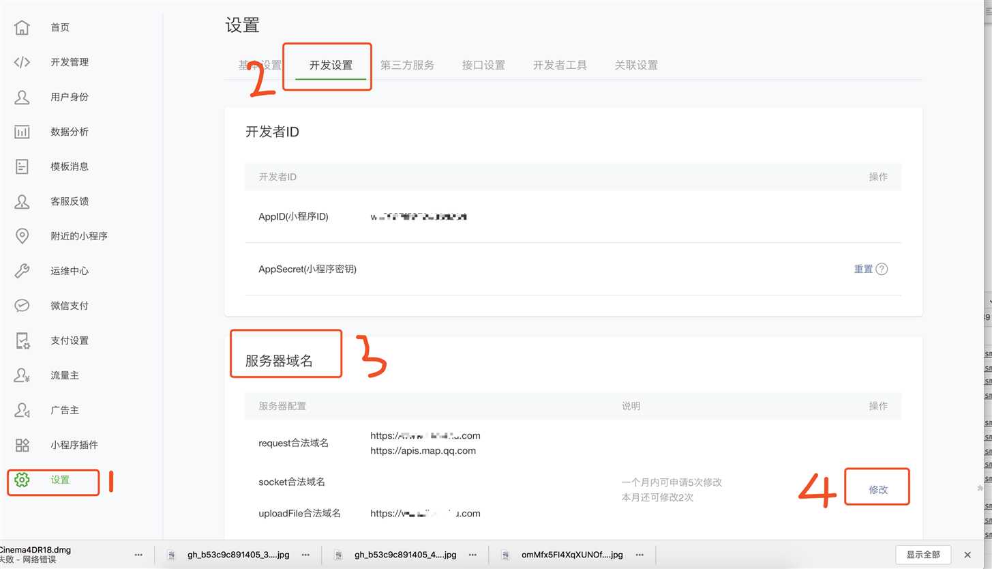Open 数据分析 in the sidebar
Viewport: 992px width, 569px height.
pos(70,132)
